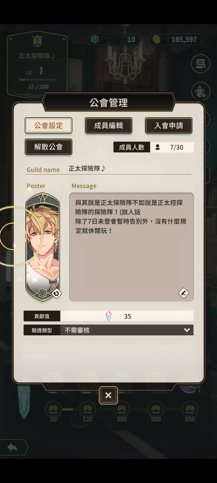The height and width of the screenshot is (483, 217).
Task: Tap the message edit pencil icon
Action: point(184,293)
